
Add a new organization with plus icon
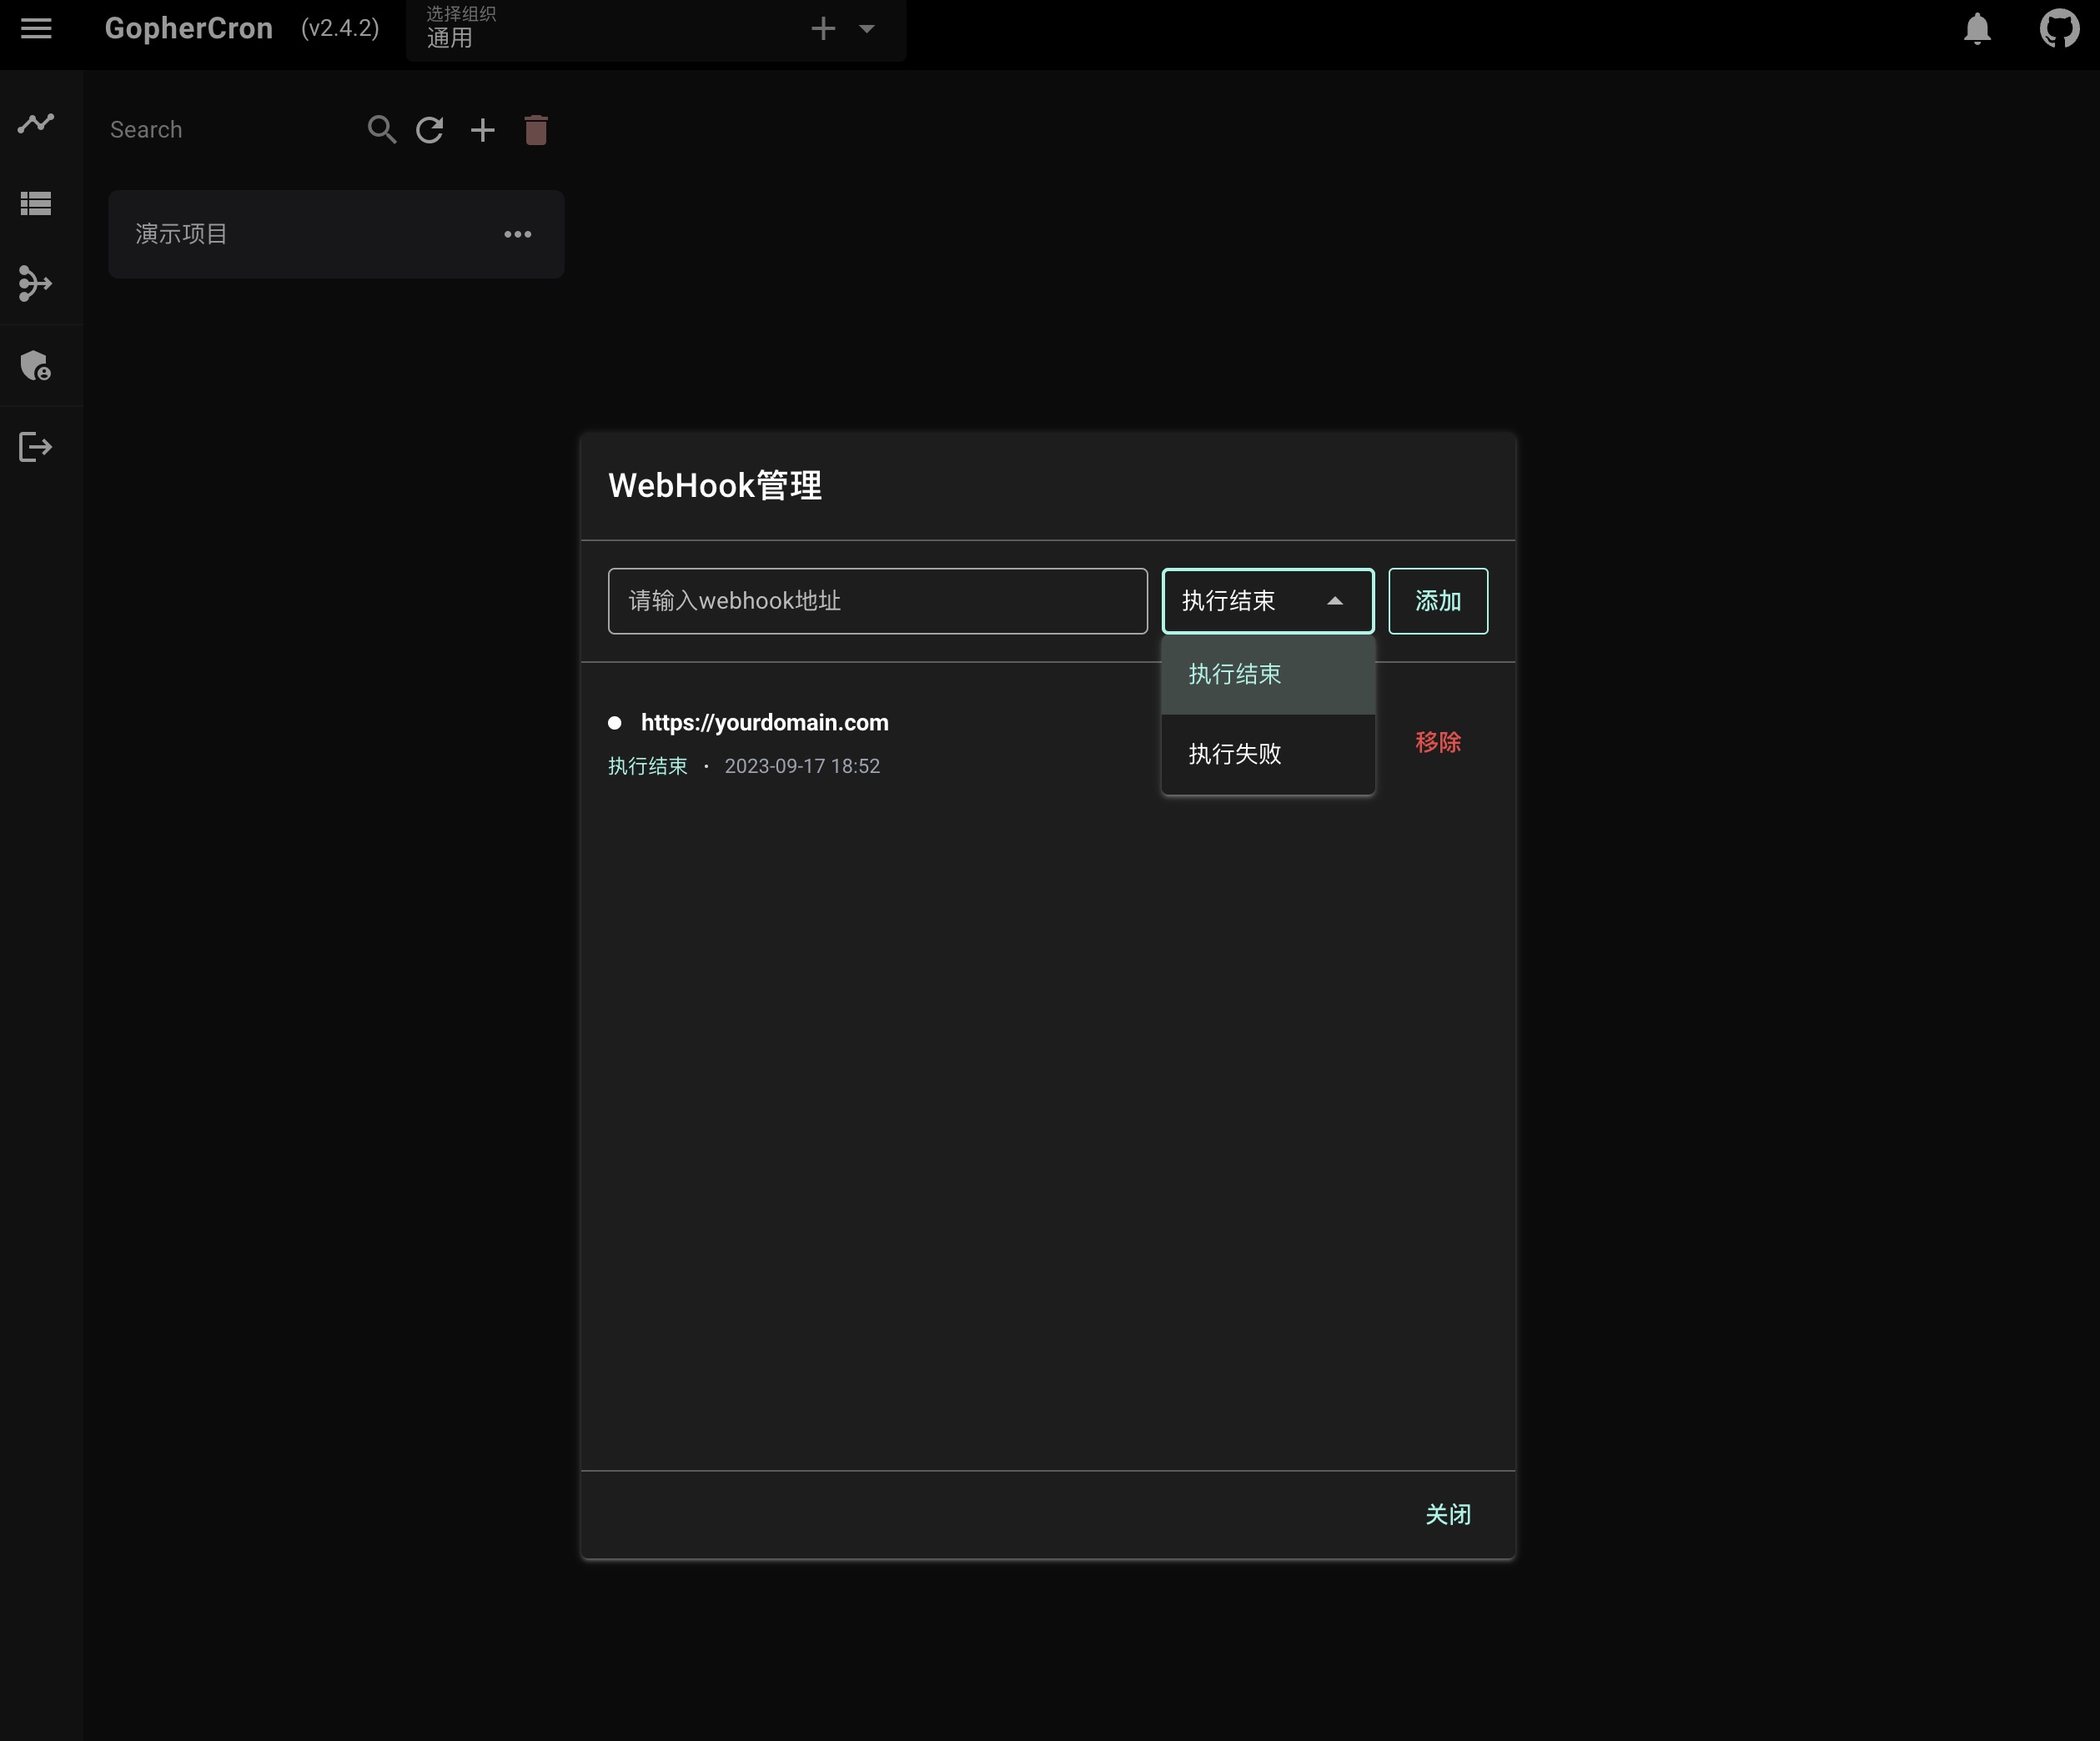pyautogui.click(x=823, y=28)
